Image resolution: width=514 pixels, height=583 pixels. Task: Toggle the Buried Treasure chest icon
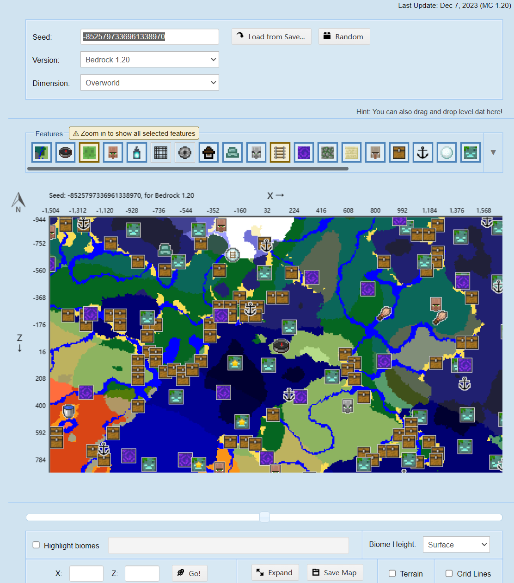point(399,152)
